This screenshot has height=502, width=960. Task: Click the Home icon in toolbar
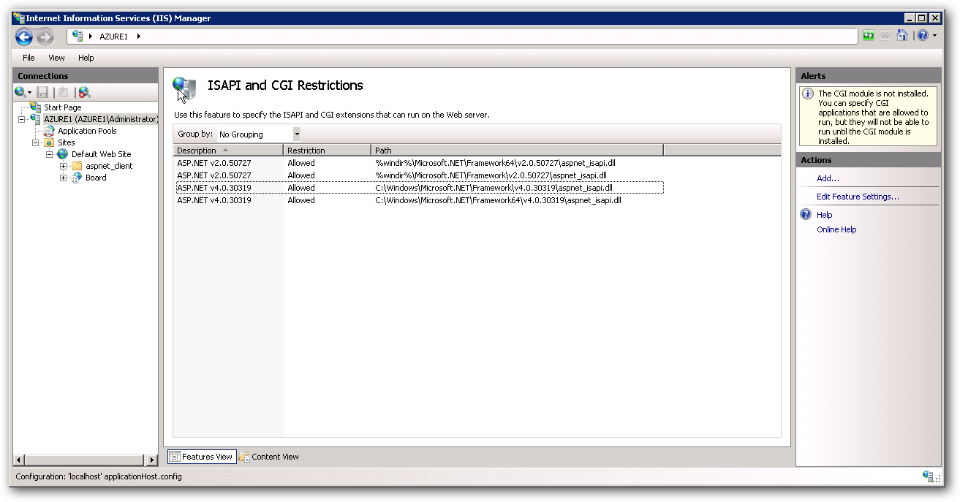(x=902, y=36)
